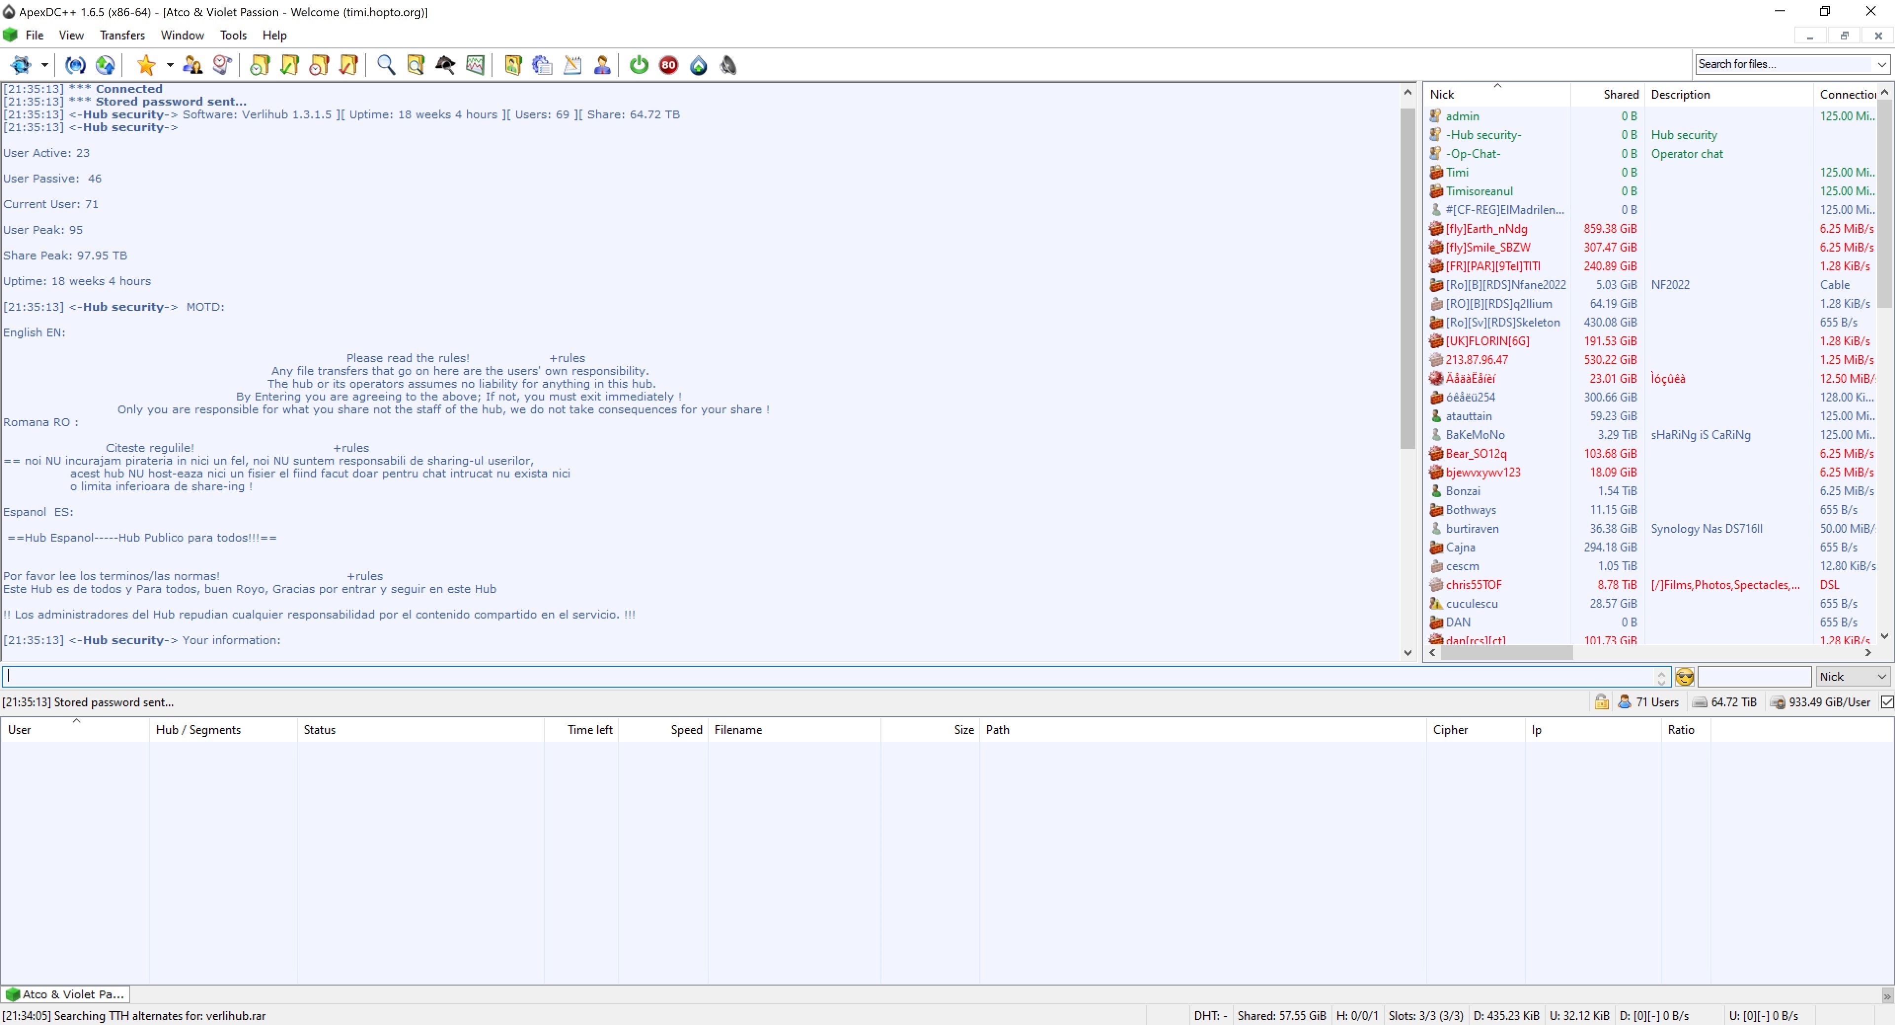1897x1025 pixels.
Task: Open the Notepad icon in toolbar
Action: pos(572,66)
